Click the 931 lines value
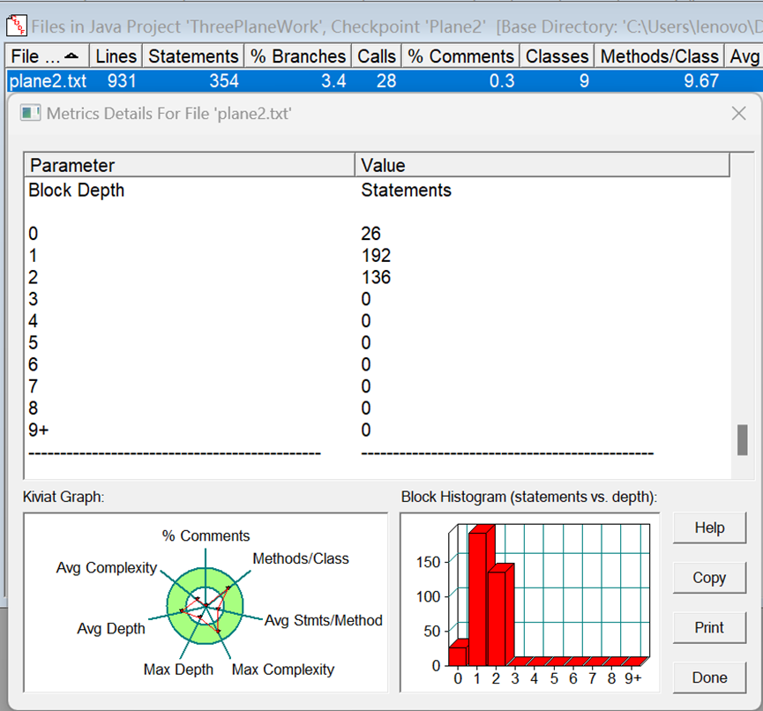The width and height of the screenshot is (763, 711). (x=122, y=81)
